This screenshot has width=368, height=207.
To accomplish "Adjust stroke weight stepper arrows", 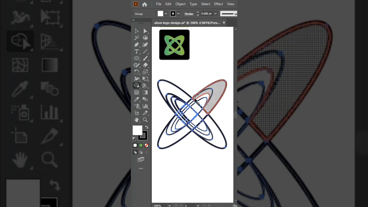I will pyautogui.click(x=198, y=14).
